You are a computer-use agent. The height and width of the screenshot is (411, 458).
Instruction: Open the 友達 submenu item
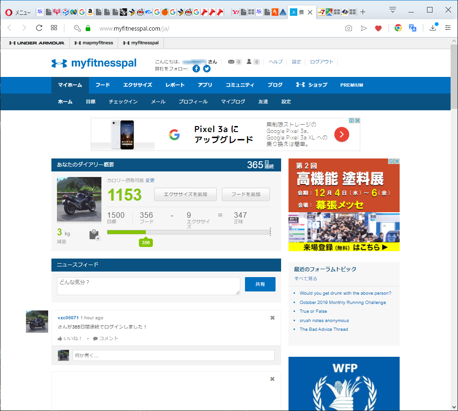pyautogui.click(x=263, y=102)
